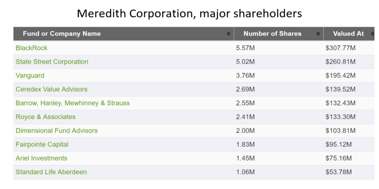Click Valued At sort arrows icon
379x189 pixels.
(372, 34)
